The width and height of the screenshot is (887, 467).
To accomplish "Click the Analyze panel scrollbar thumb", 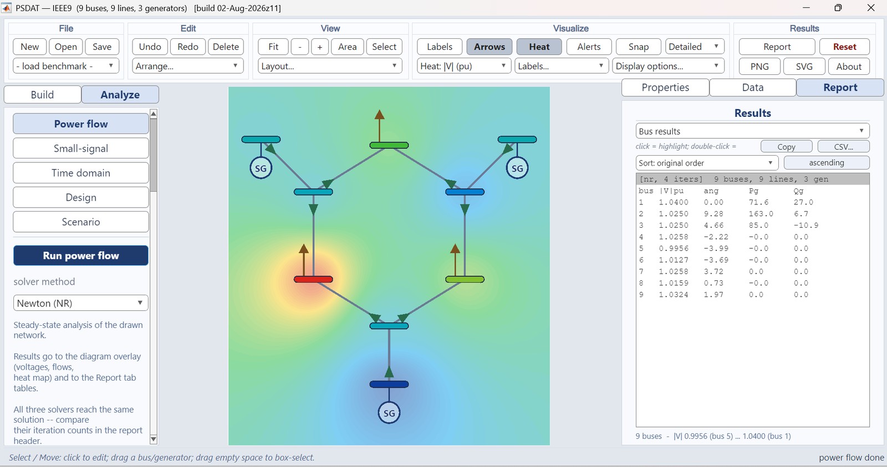I will click(x=154, y=156).
